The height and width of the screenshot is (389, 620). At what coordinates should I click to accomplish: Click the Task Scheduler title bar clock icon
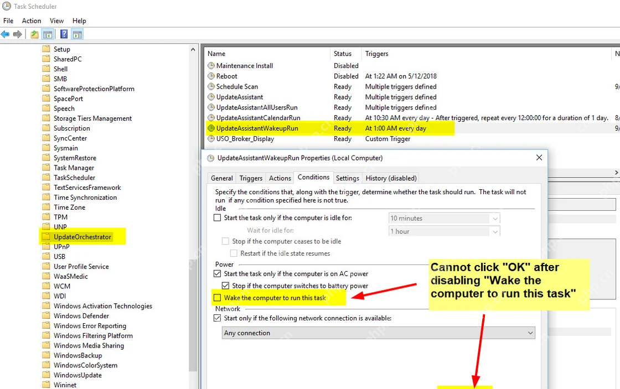pyautogui.click(x=6, y=6)
